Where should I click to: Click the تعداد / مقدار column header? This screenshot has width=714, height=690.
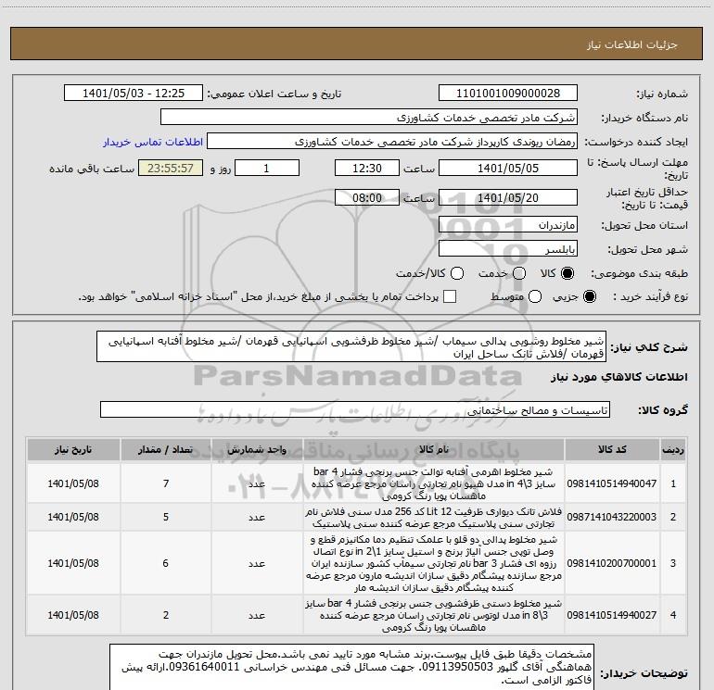click(x=166, y=450)
